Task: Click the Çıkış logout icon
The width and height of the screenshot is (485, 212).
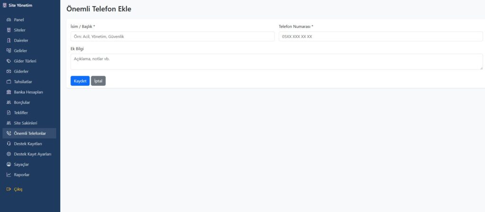Action: coord(9,189)
